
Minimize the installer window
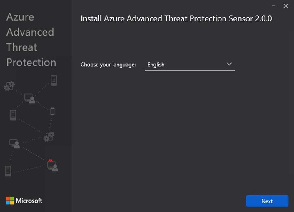(x=273, y=6)
